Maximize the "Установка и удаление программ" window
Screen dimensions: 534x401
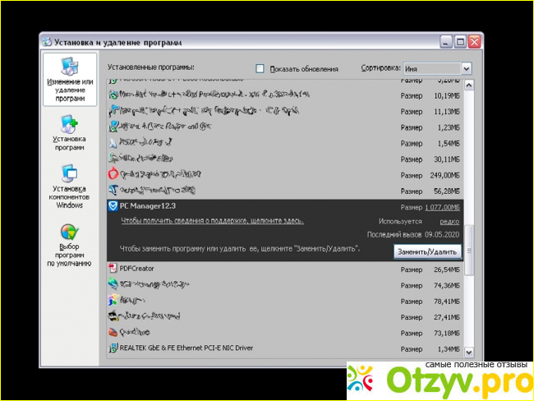pos(460,41)
